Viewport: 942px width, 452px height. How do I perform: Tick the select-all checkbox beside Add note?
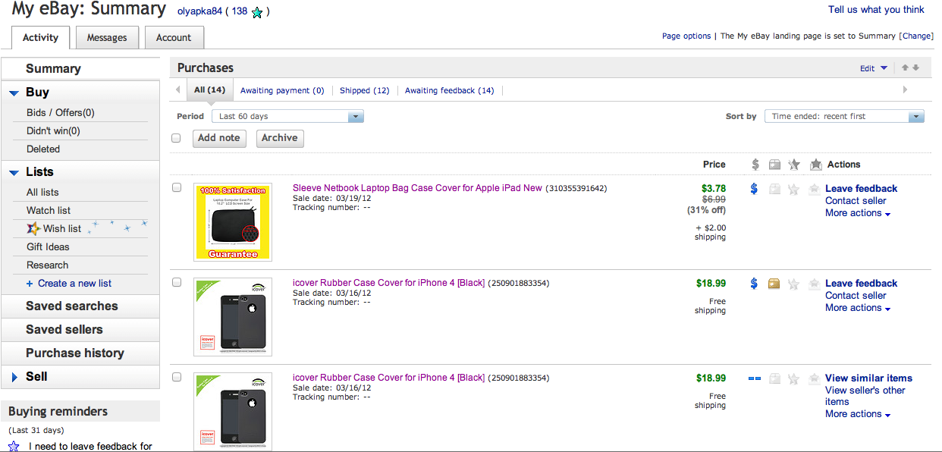[176, 138]
